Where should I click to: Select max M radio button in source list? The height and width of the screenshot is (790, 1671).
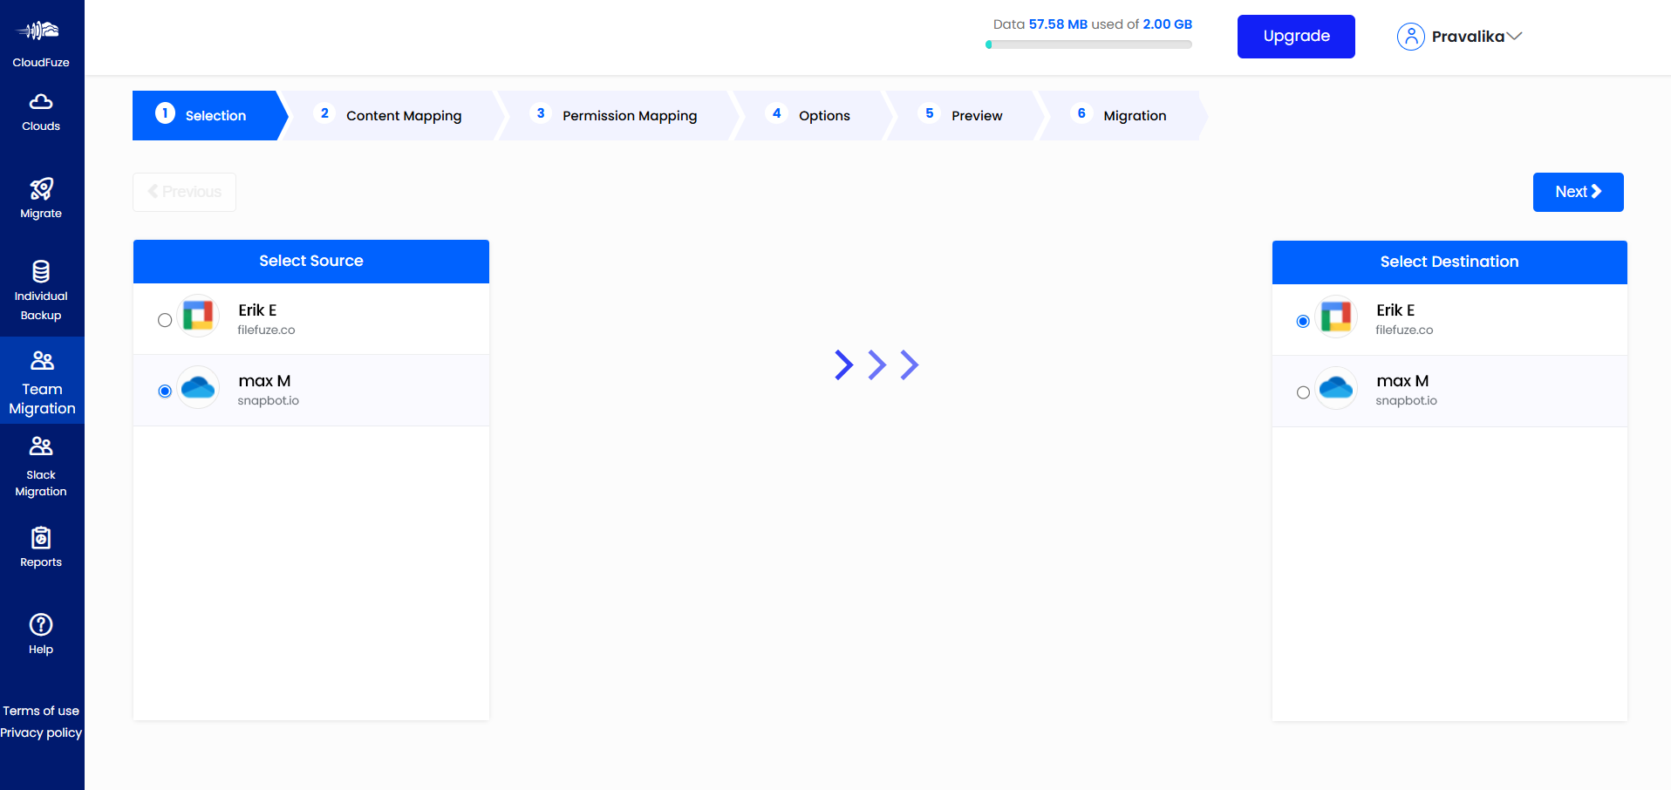tap(165, 392)
